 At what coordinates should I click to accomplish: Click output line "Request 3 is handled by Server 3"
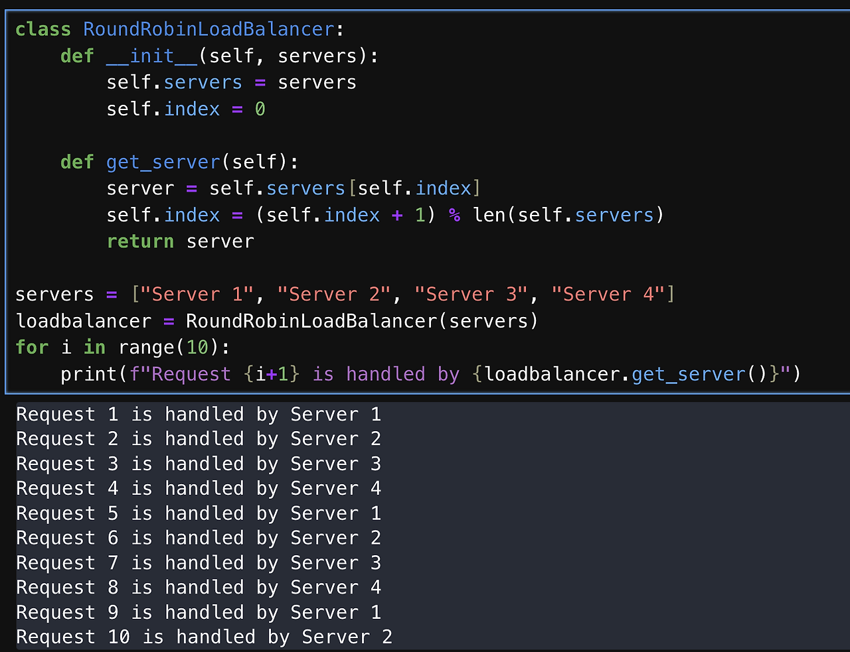199,464
